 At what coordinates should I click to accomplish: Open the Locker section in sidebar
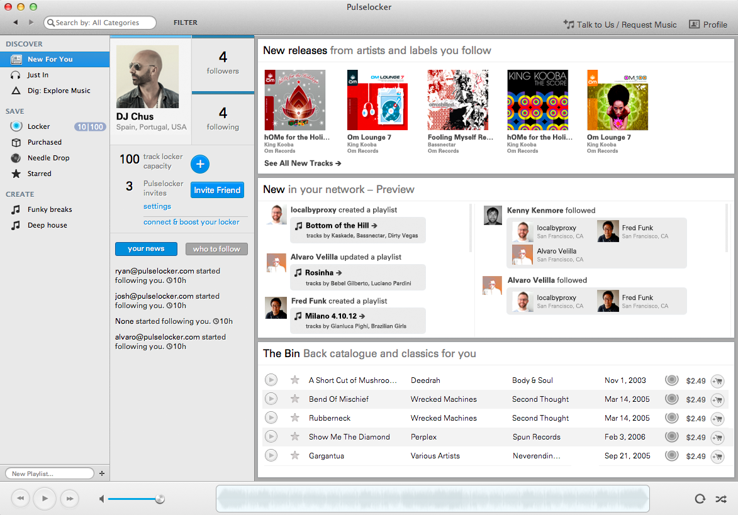point(38,126)
